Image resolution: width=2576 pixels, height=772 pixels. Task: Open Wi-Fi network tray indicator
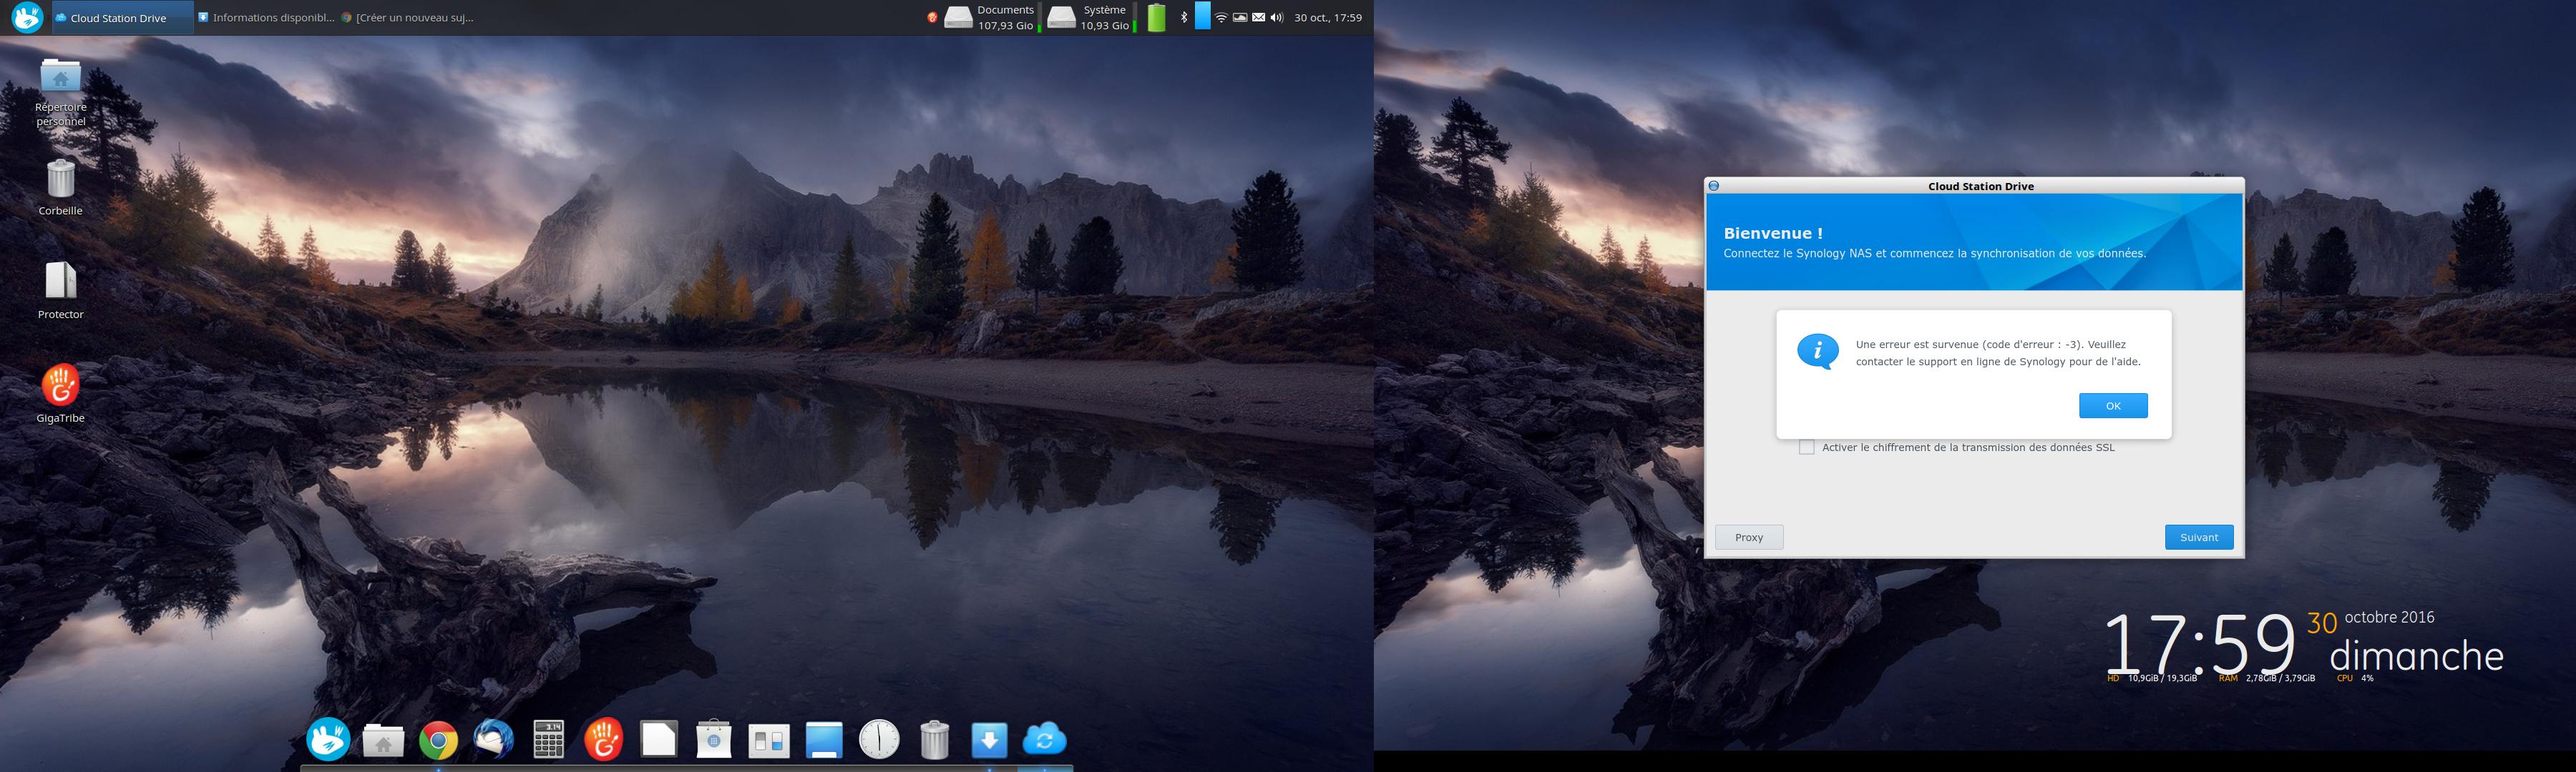[x=1221, y=18]
